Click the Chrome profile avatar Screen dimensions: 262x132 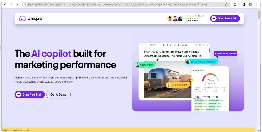250,4
